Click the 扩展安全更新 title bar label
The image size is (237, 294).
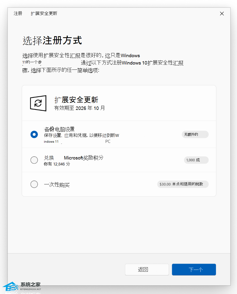point(44,13)
